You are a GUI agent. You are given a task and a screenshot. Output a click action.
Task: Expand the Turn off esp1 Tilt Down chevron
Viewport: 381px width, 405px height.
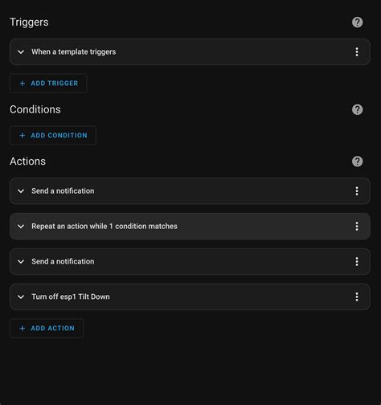pyautogui.click(x=21, y=297)
